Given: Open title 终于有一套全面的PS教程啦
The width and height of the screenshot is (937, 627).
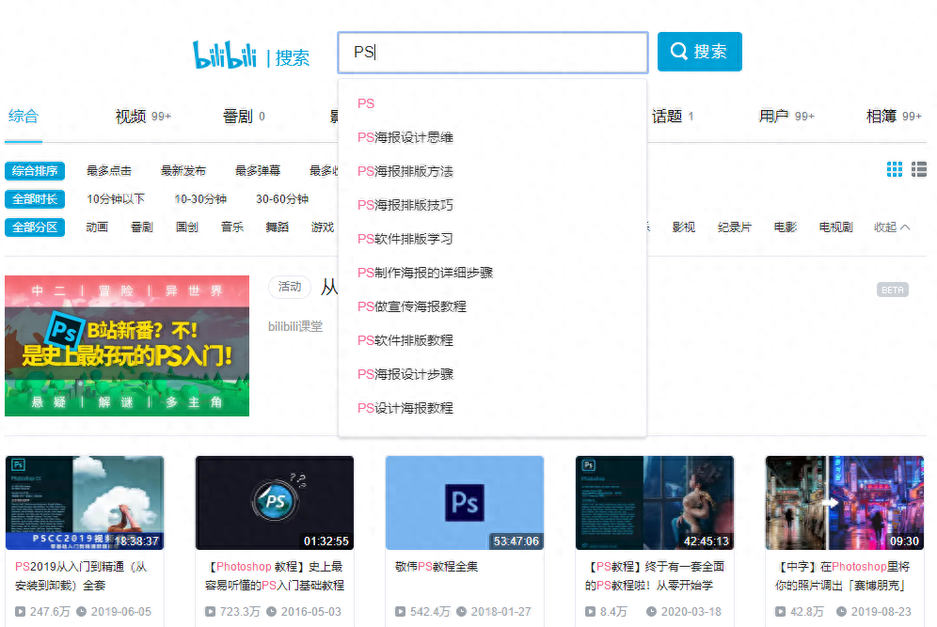Looking at the screenshot, I should coord(655,575).
